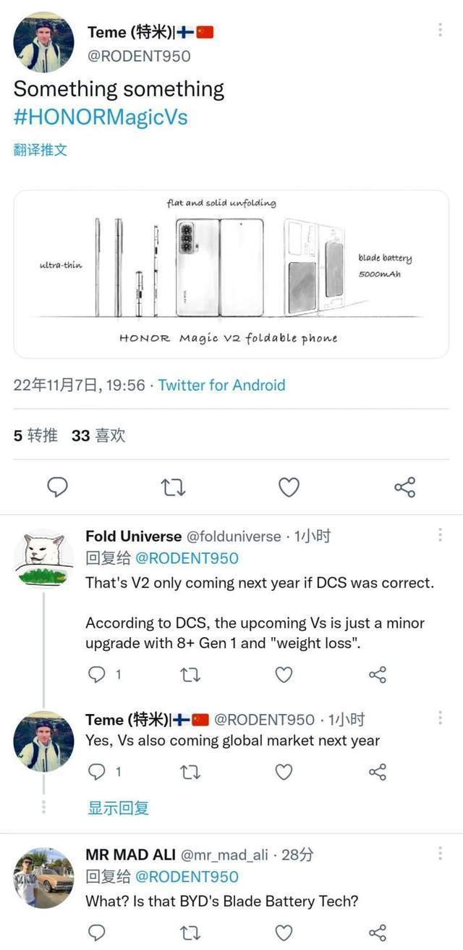Viewport: 463px width, 950px height.
Task: Open more options on MR MAD ALI's reply
Action: [440, 854]
